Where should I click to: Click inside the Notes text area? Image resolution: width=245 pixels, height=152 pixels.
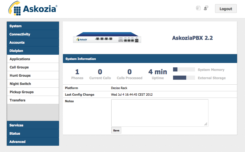[160, 113]
